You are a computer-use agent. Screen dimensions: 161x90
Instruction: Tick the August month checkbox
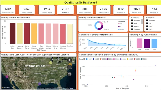pyautogui.click(x=132, y=26)
